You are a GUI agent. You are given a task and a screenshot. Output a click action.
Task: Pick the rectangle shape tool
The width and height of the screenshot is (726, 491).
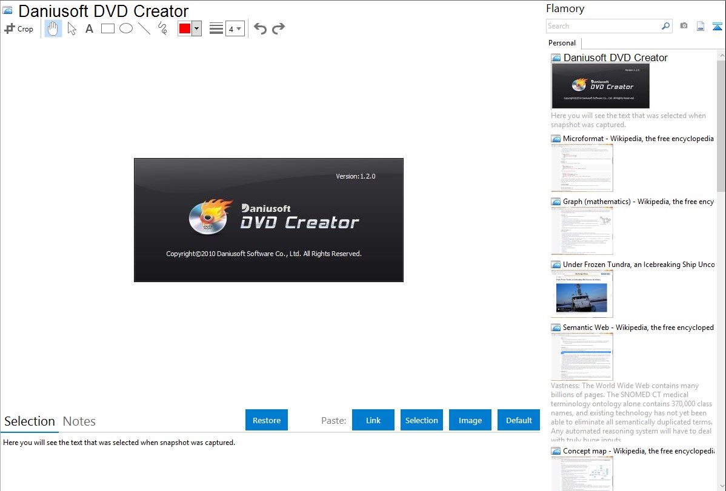[x=108, y=28]
